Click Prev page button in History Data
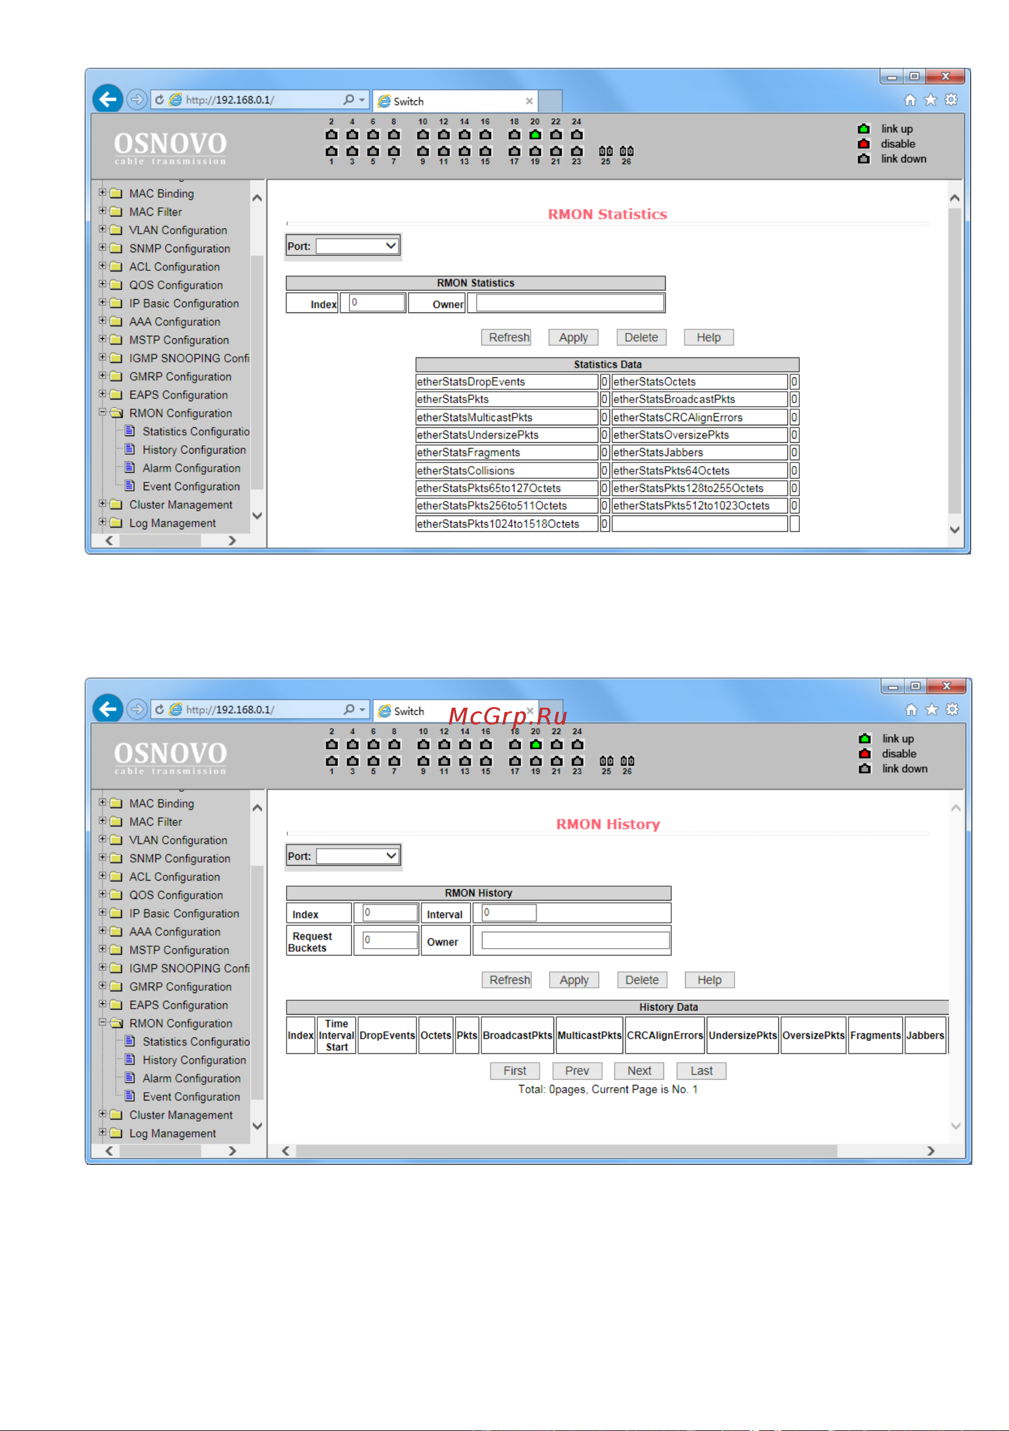 tap(577, 1071)
